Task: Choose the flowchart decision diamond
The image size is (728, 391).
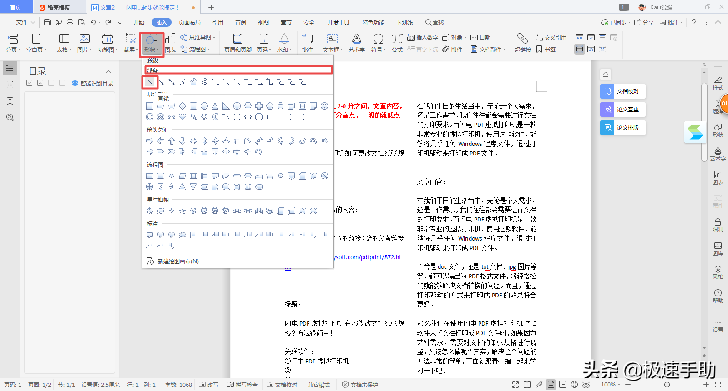Action: pos(172,176)
